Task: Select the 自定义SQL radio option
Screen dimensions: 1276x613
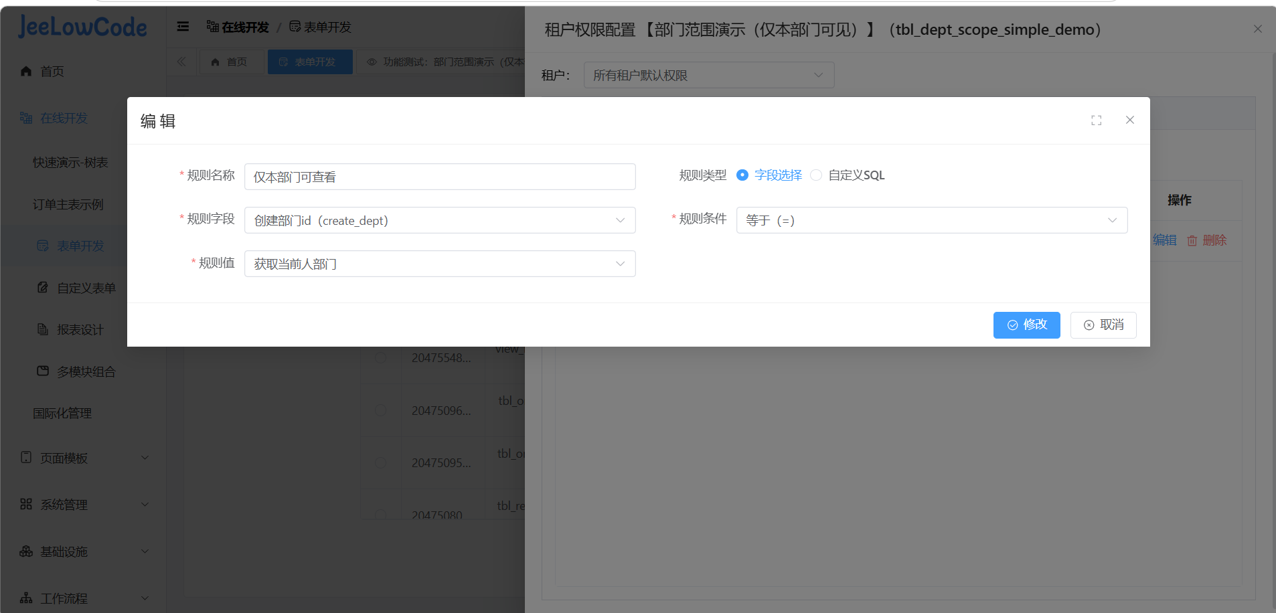Action: coord(816,175)
